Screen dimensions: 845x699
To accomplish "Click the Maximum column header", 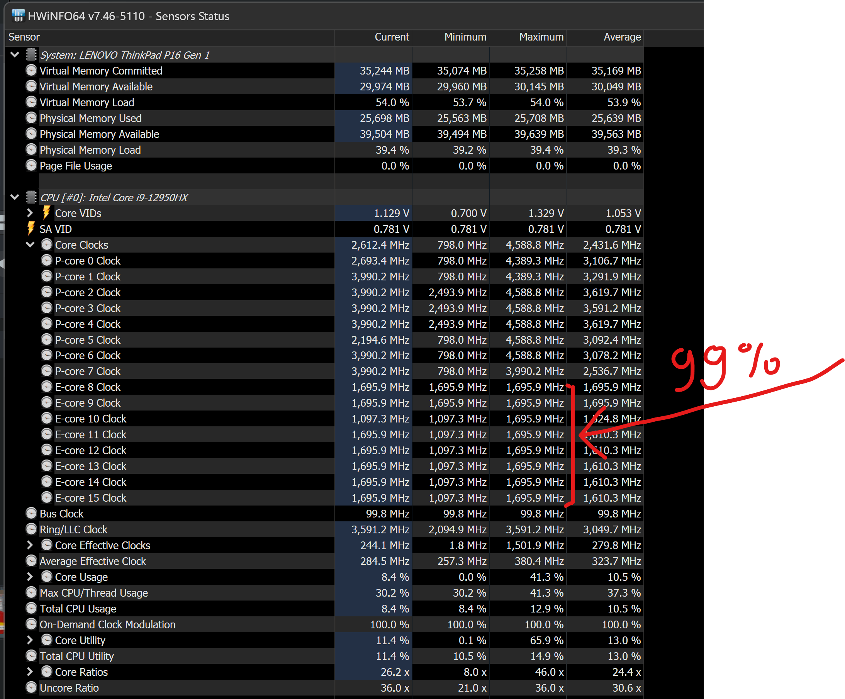I will click(541, 37).
